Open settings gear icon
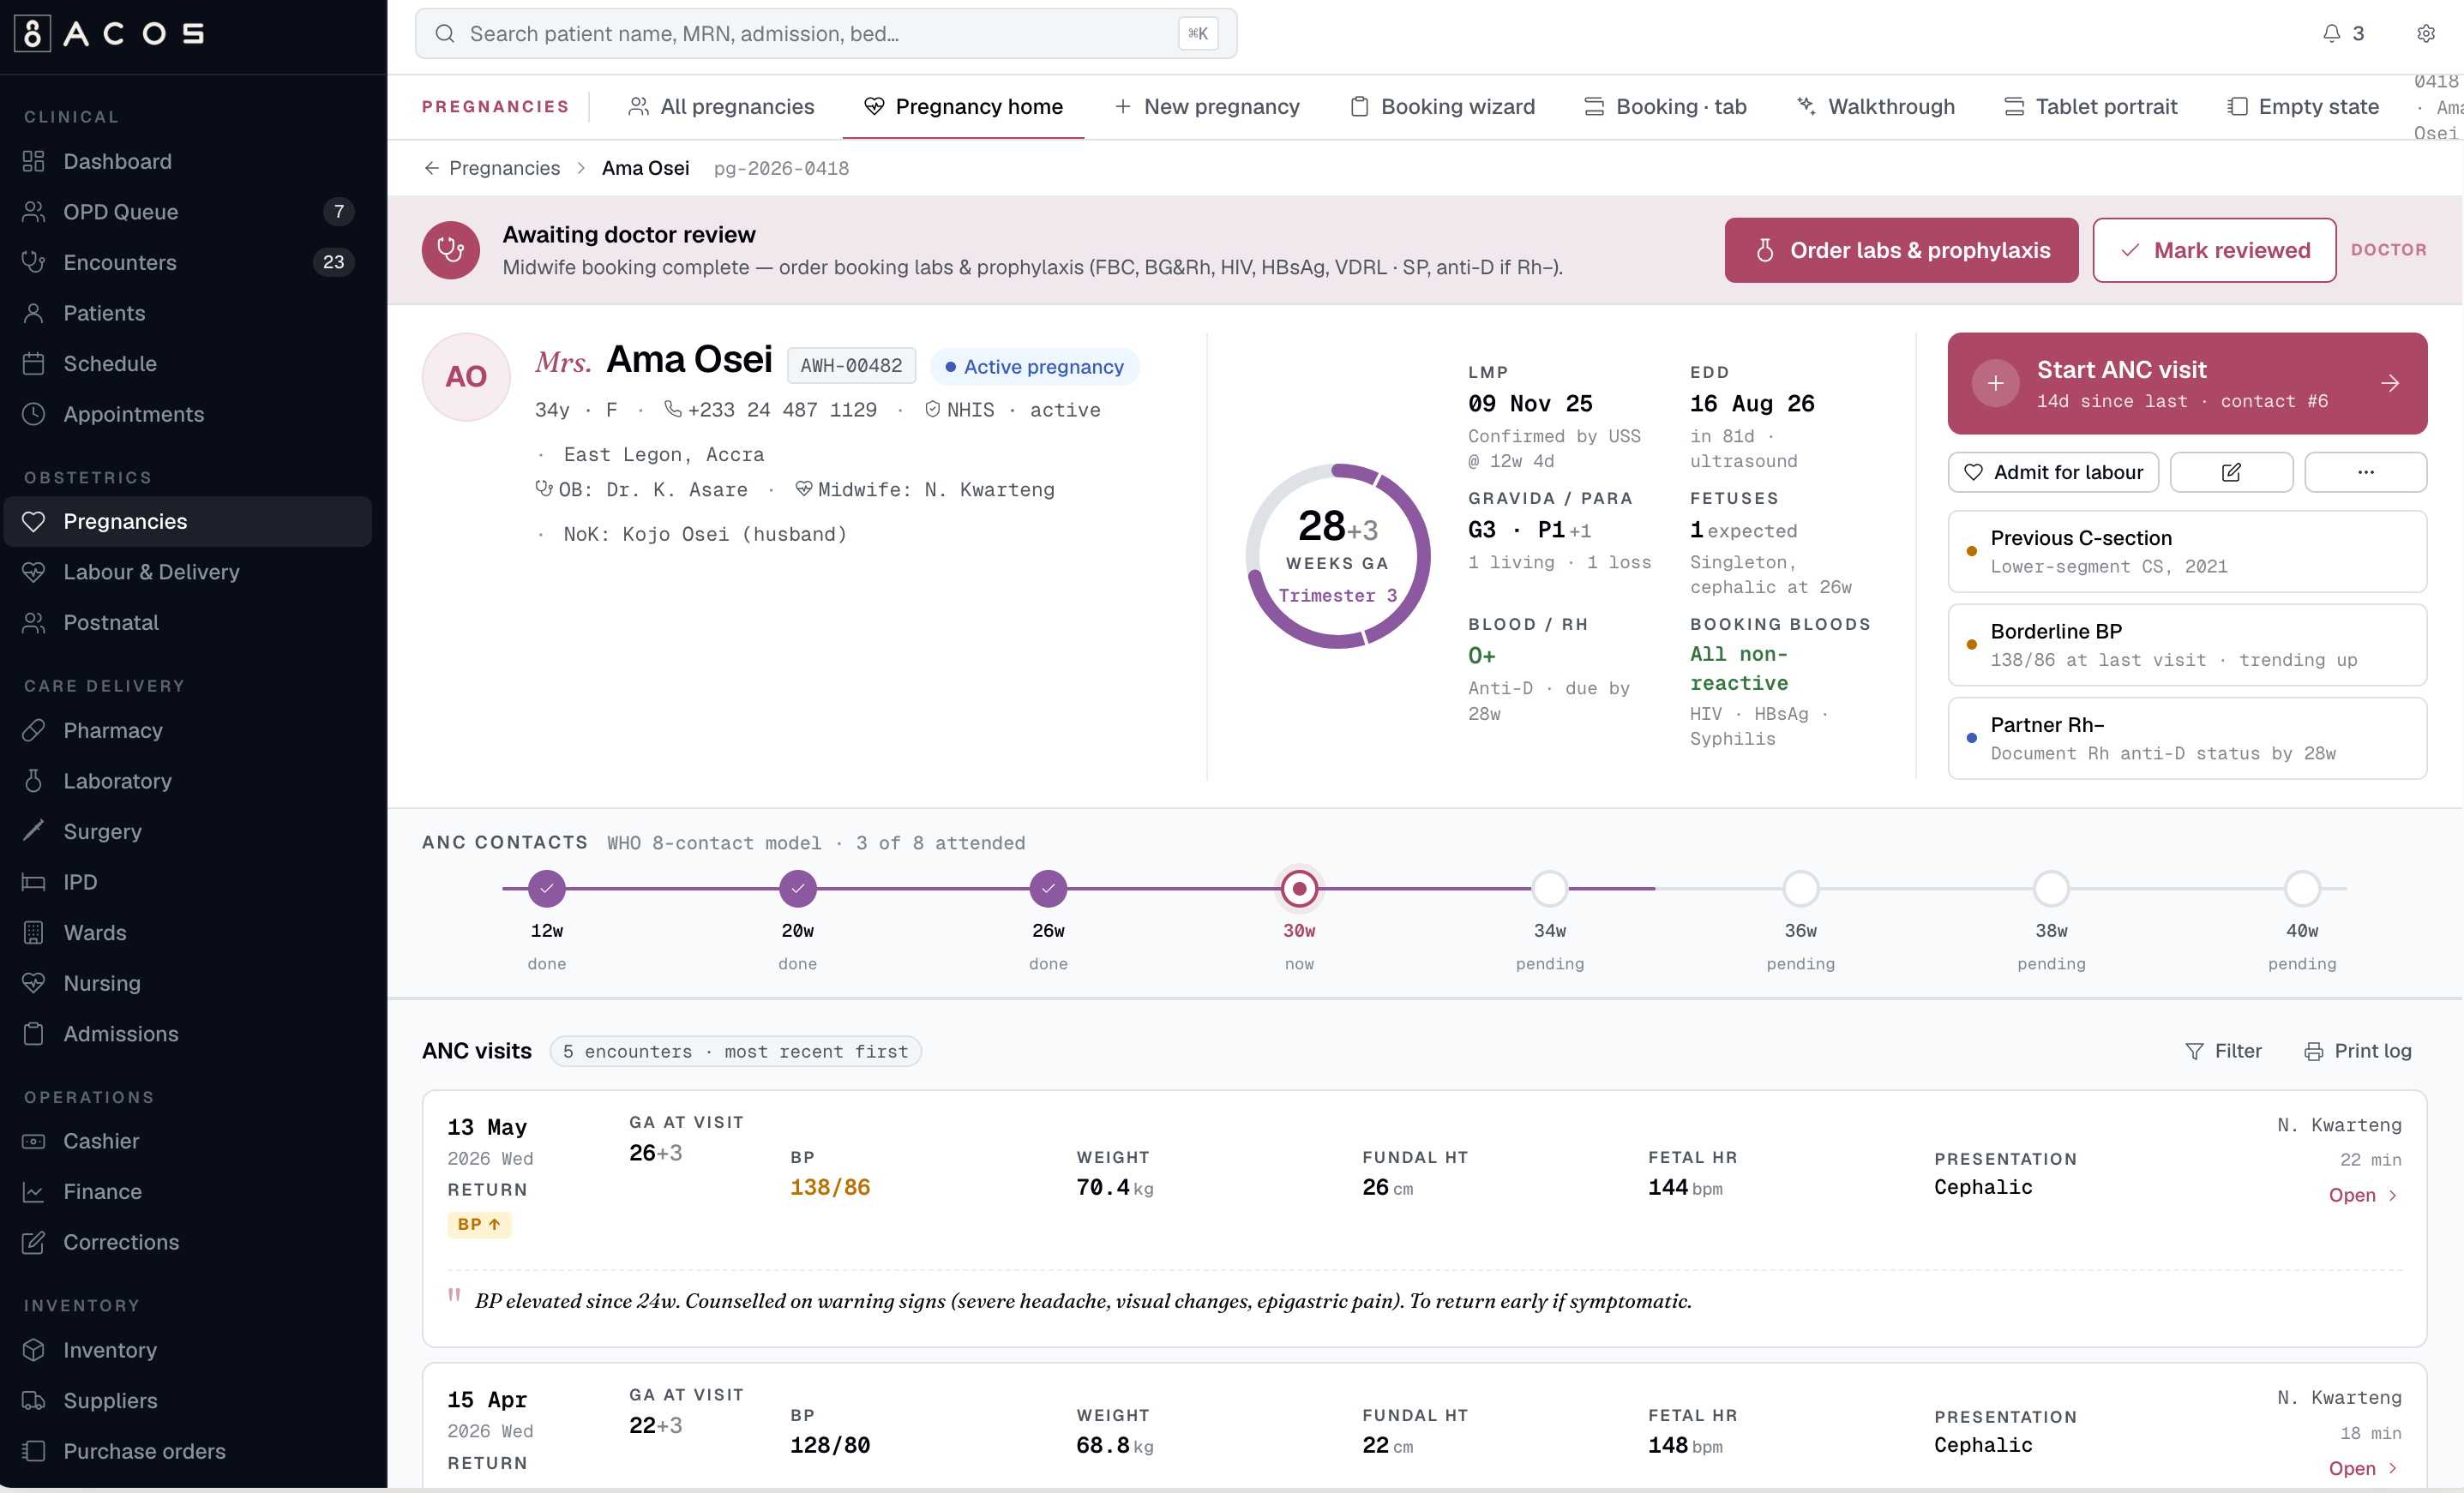Viewport: 2464px width, 1493px height. [x=2426, y=34]
